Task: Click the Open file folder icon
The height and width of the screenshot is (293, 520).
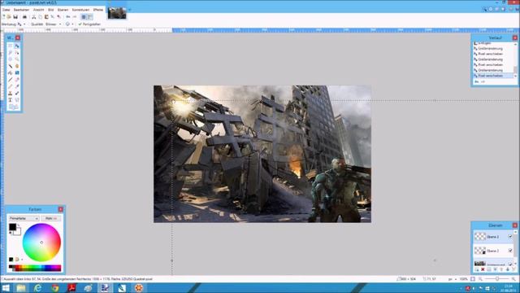Action: (9, 16)
